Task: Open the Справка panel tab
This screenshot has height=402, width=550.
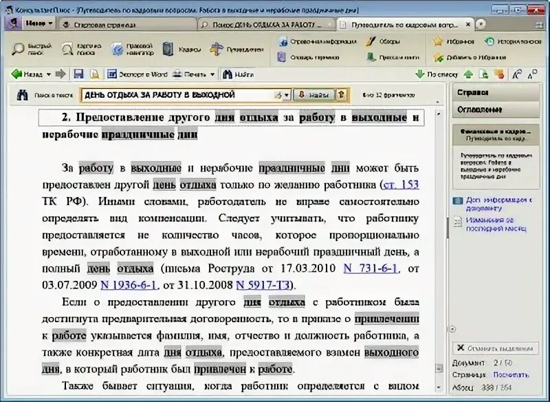Action: click(496, 93)
